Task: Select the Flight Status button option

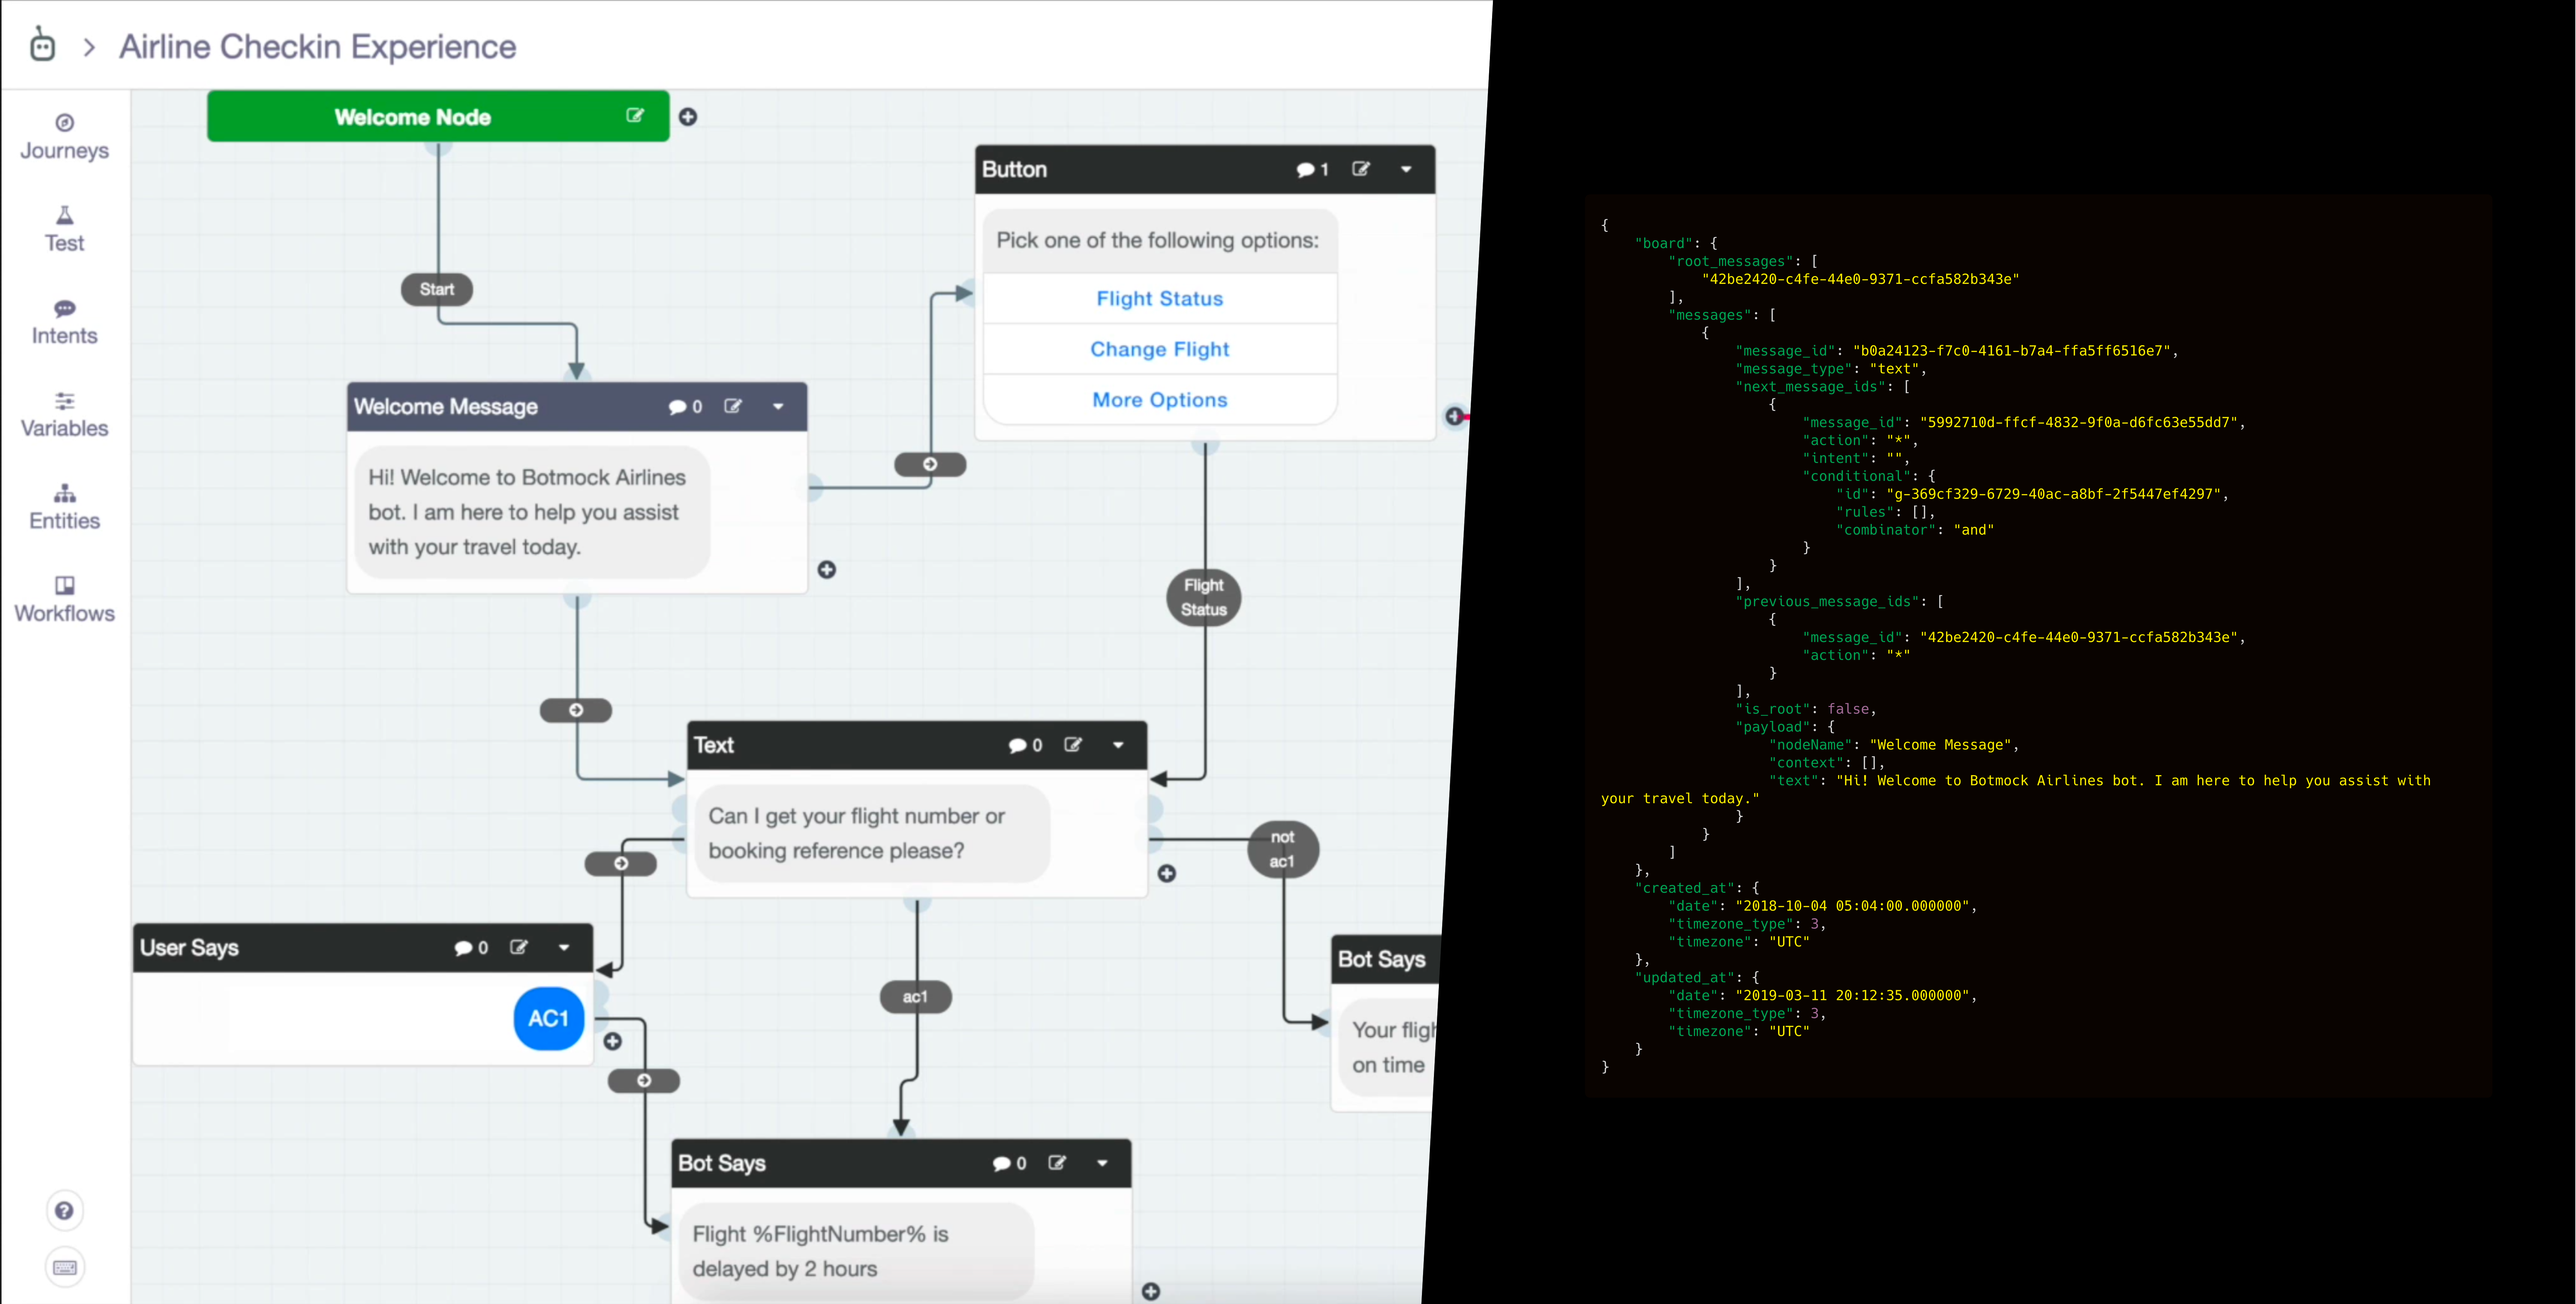Action: [1159, 298]
